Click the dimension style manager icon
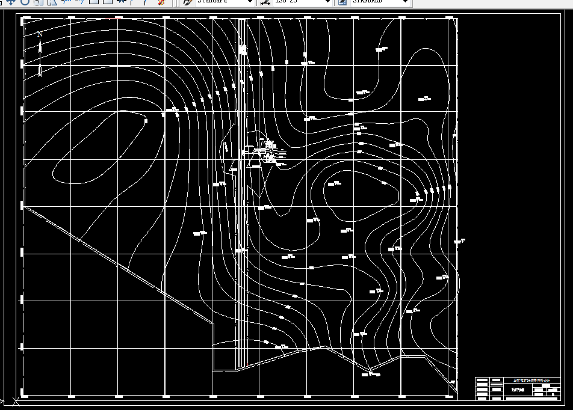 (x=265, y=2)
